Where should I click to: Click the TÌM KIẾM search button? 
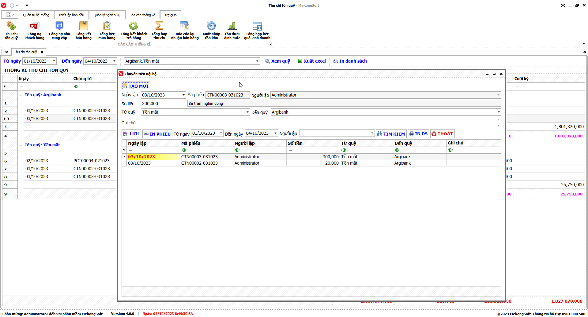click(391, 134)
